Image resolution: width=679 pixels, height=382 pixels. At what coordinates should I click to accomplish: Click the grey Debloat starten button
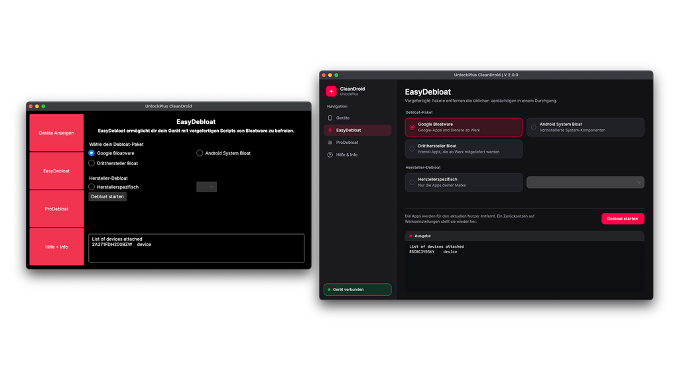(x=107, y=196)
